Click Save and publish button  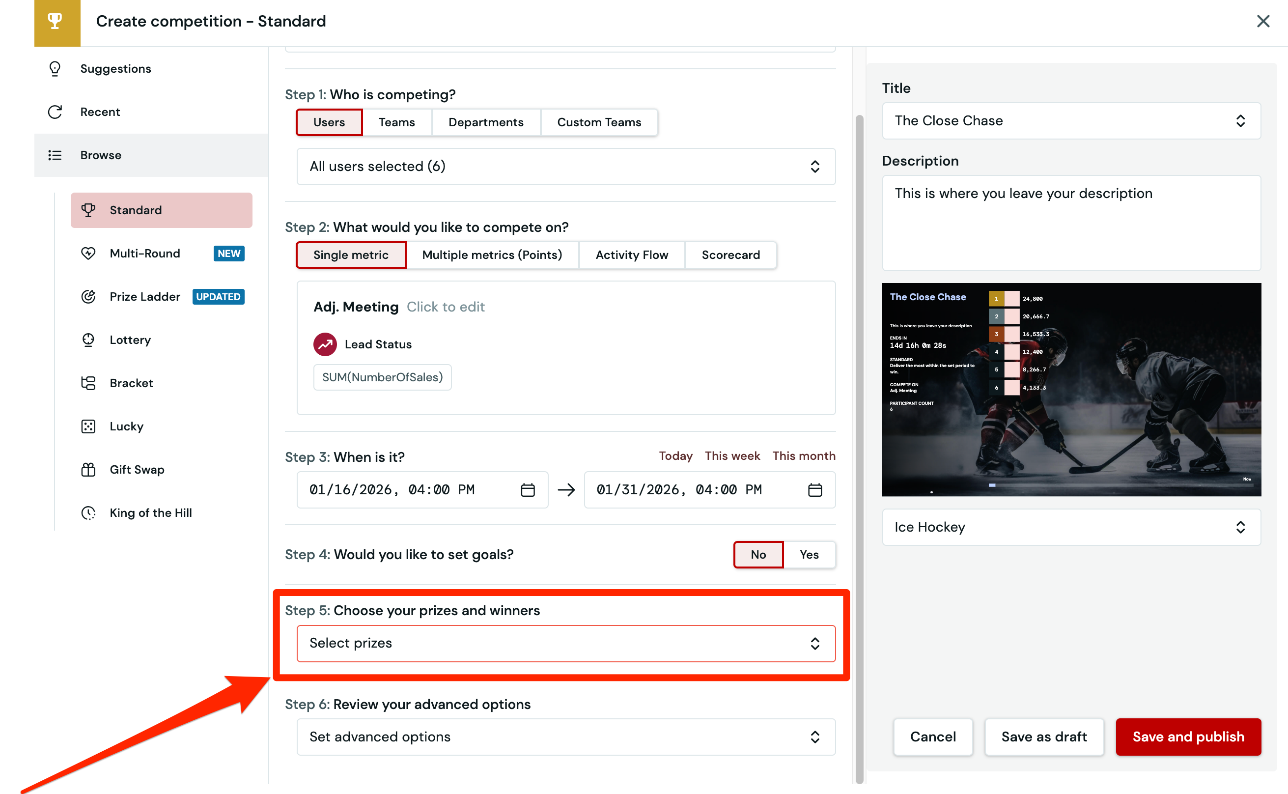[x=1188, y=737]
